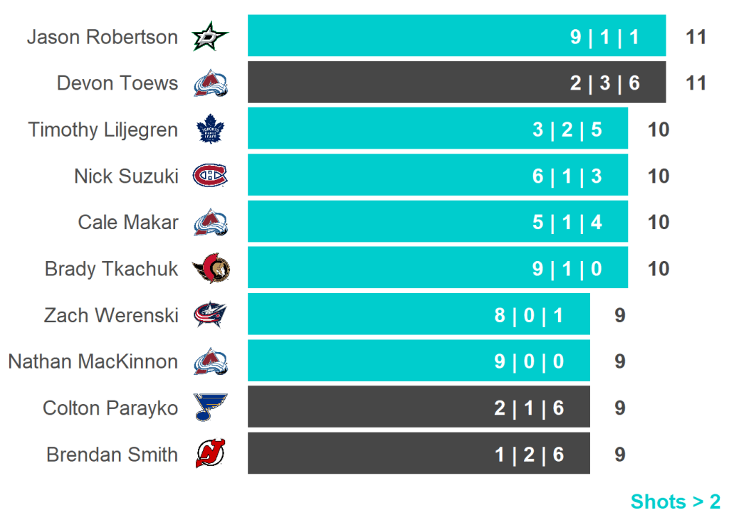Viewport: 729px width, 520px height.
Task: Click the New Jersey Devils logo
Action: pos(211,454)
